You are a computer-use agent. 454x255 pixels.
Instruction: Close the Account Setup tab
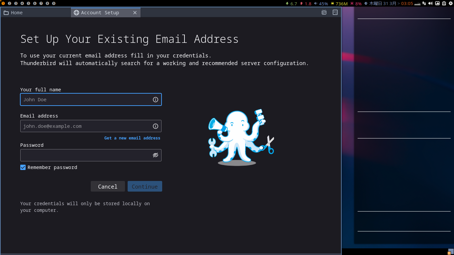click(x=135, y=13)
